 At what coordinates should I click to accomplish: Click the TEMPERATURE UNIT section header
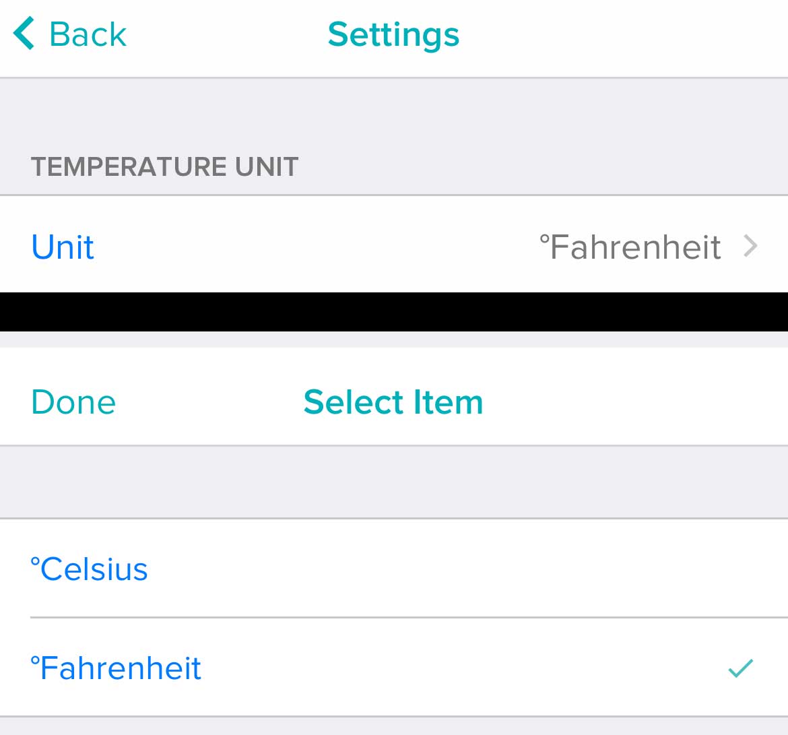(164, 166)
